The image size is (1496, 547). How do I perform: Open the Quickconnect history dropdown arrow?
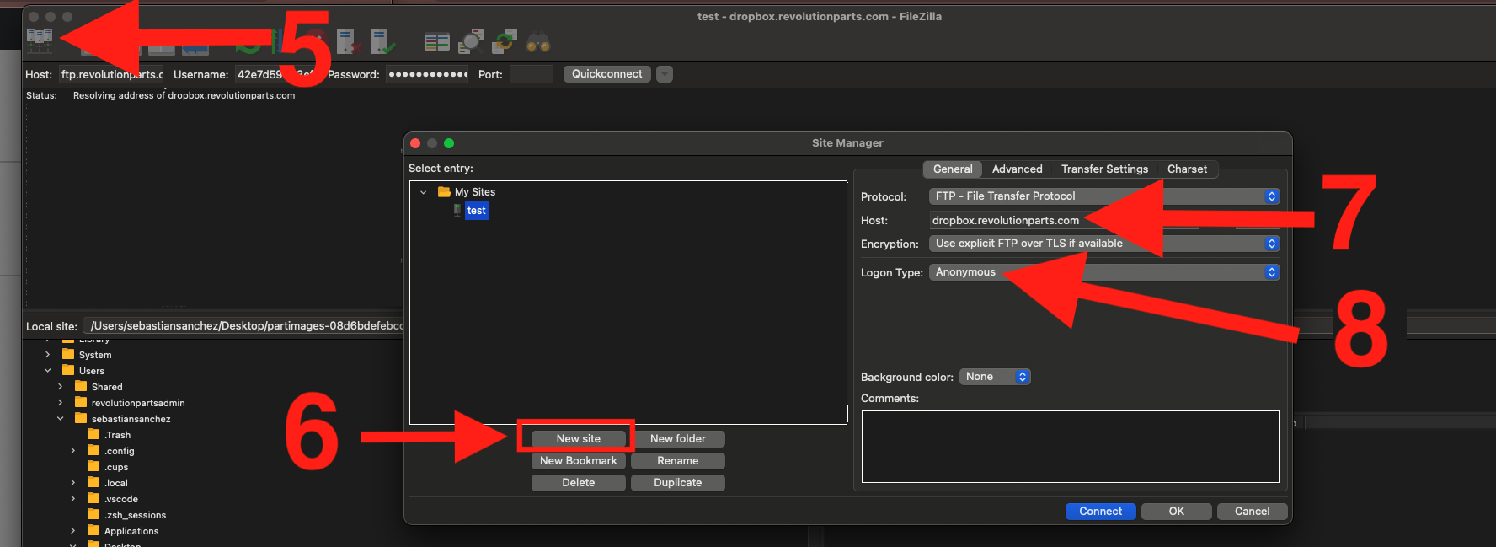point(665,74)
